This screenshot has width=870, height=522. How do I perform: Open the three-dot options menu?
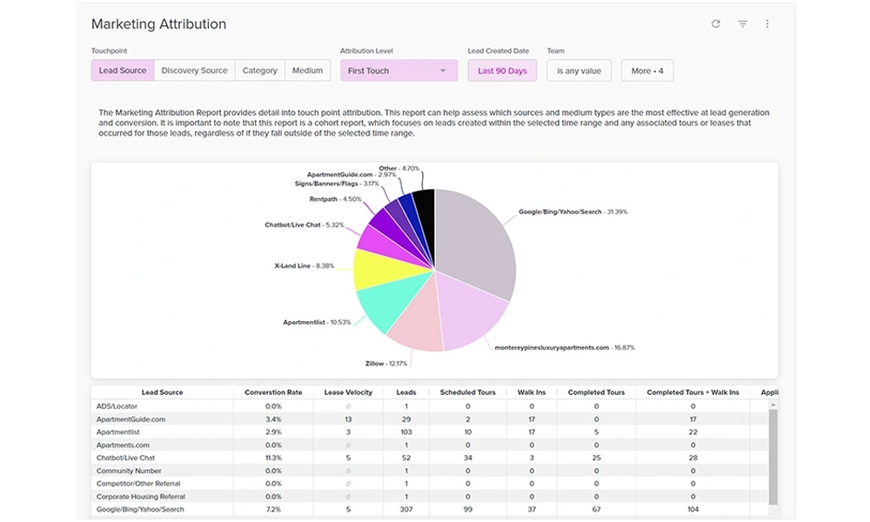(x=767, y=23)
